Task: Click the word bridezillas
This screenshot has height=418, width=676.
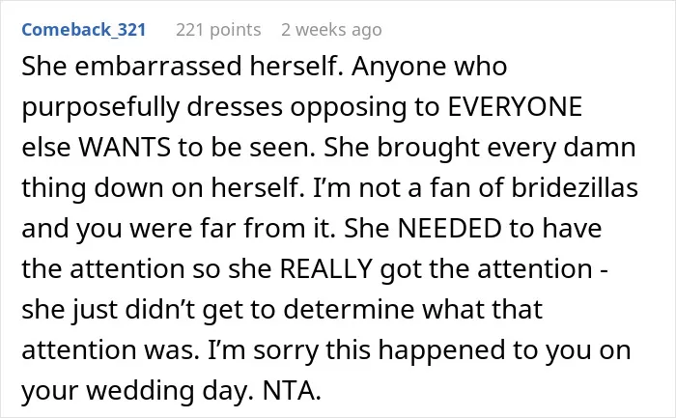Action: [x=575, y=187]
